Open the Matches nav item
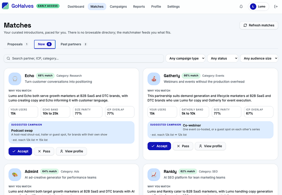Screen dimensions: 282x195 pyautogui.click(x=97, y=6)
